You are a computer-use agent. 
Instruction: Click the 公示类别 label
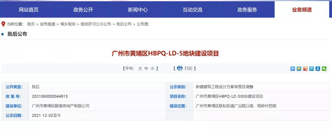(178, 87)
